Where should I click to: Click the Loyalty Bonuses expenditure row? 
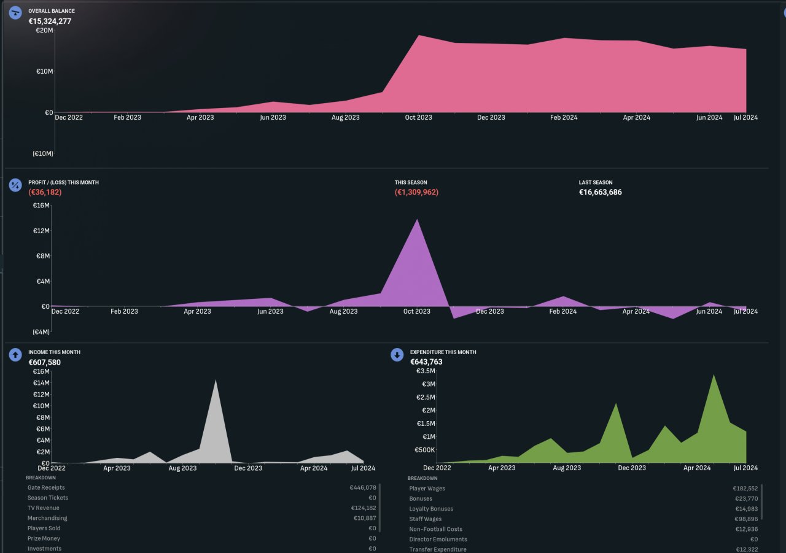[x=583, y=509]
